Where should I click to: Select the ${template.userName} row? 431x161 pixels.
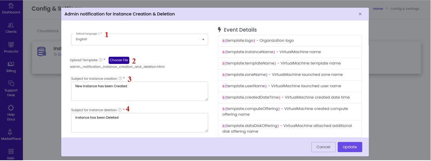click(290, 86)
